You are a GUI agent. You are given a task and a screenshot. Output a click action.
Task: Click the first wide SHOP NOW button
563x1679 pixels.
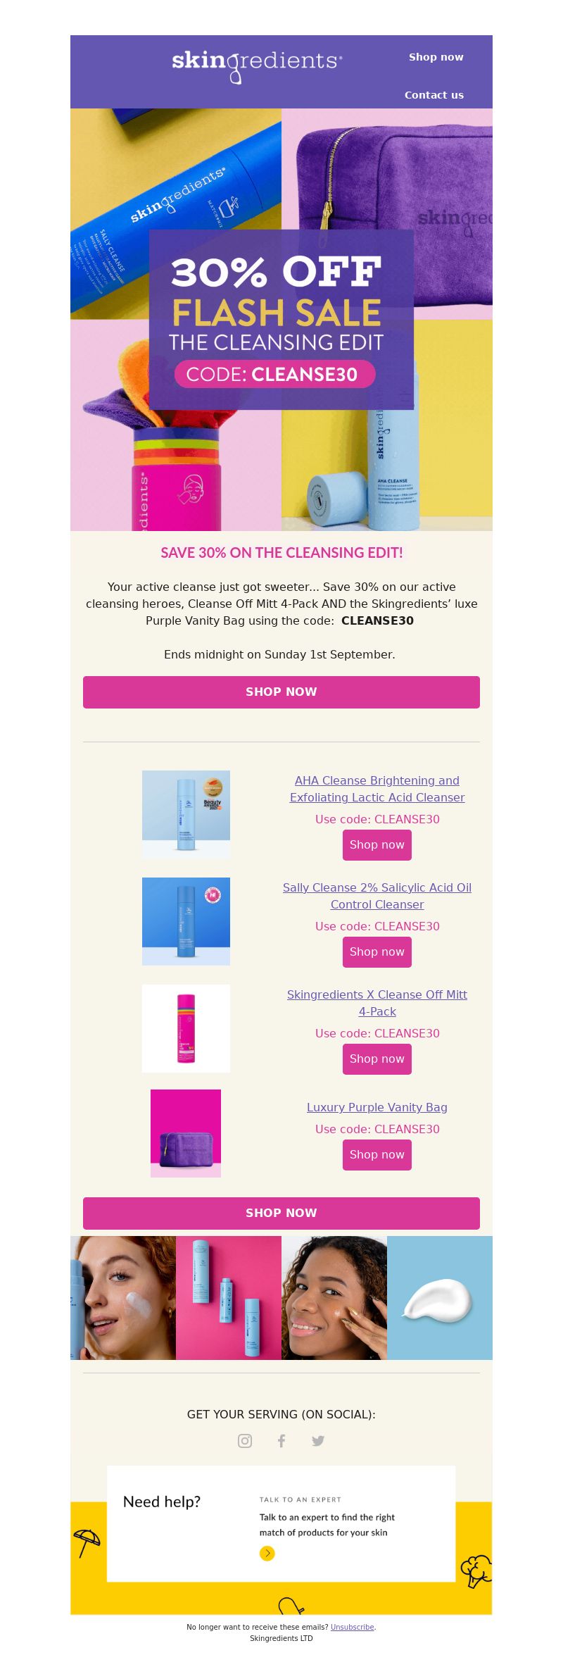(x=281, y=692)
